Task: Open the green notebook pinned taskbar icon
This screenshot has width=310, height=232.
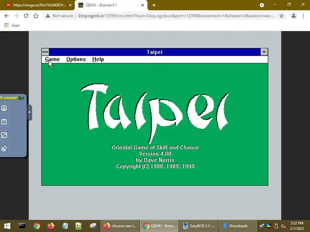Action: coord(79,226)
